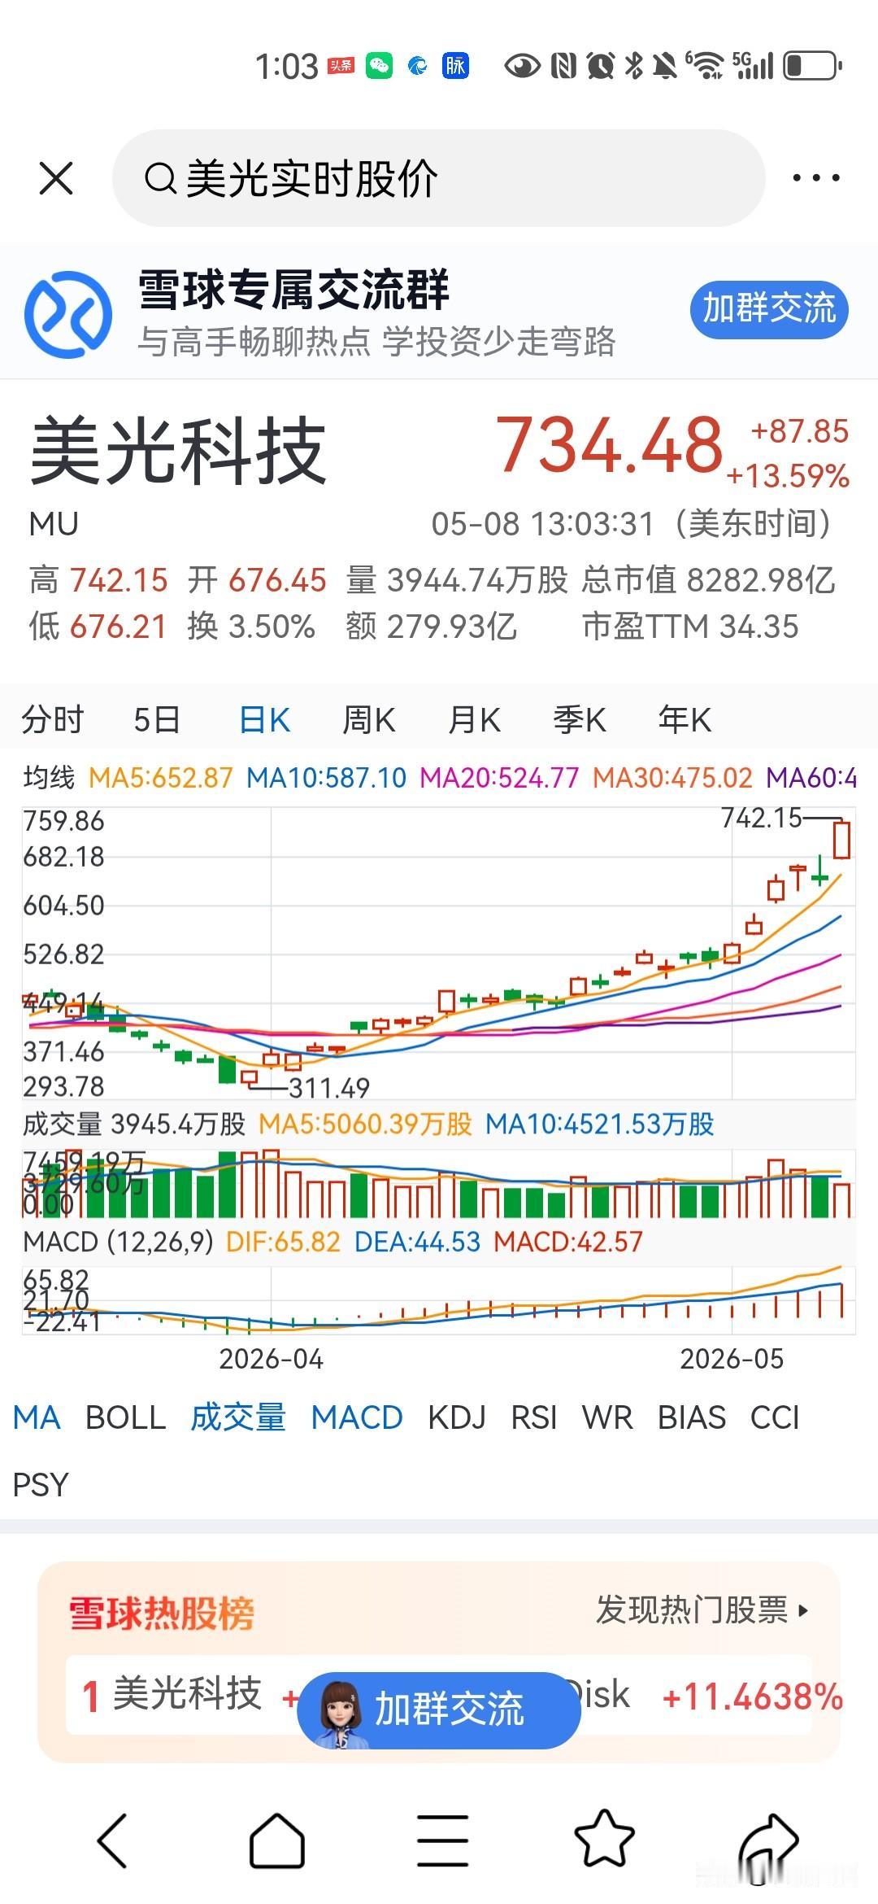878x1904 pixels.
Task: Toggle the MA indicator
Action: pos(37,1417)
